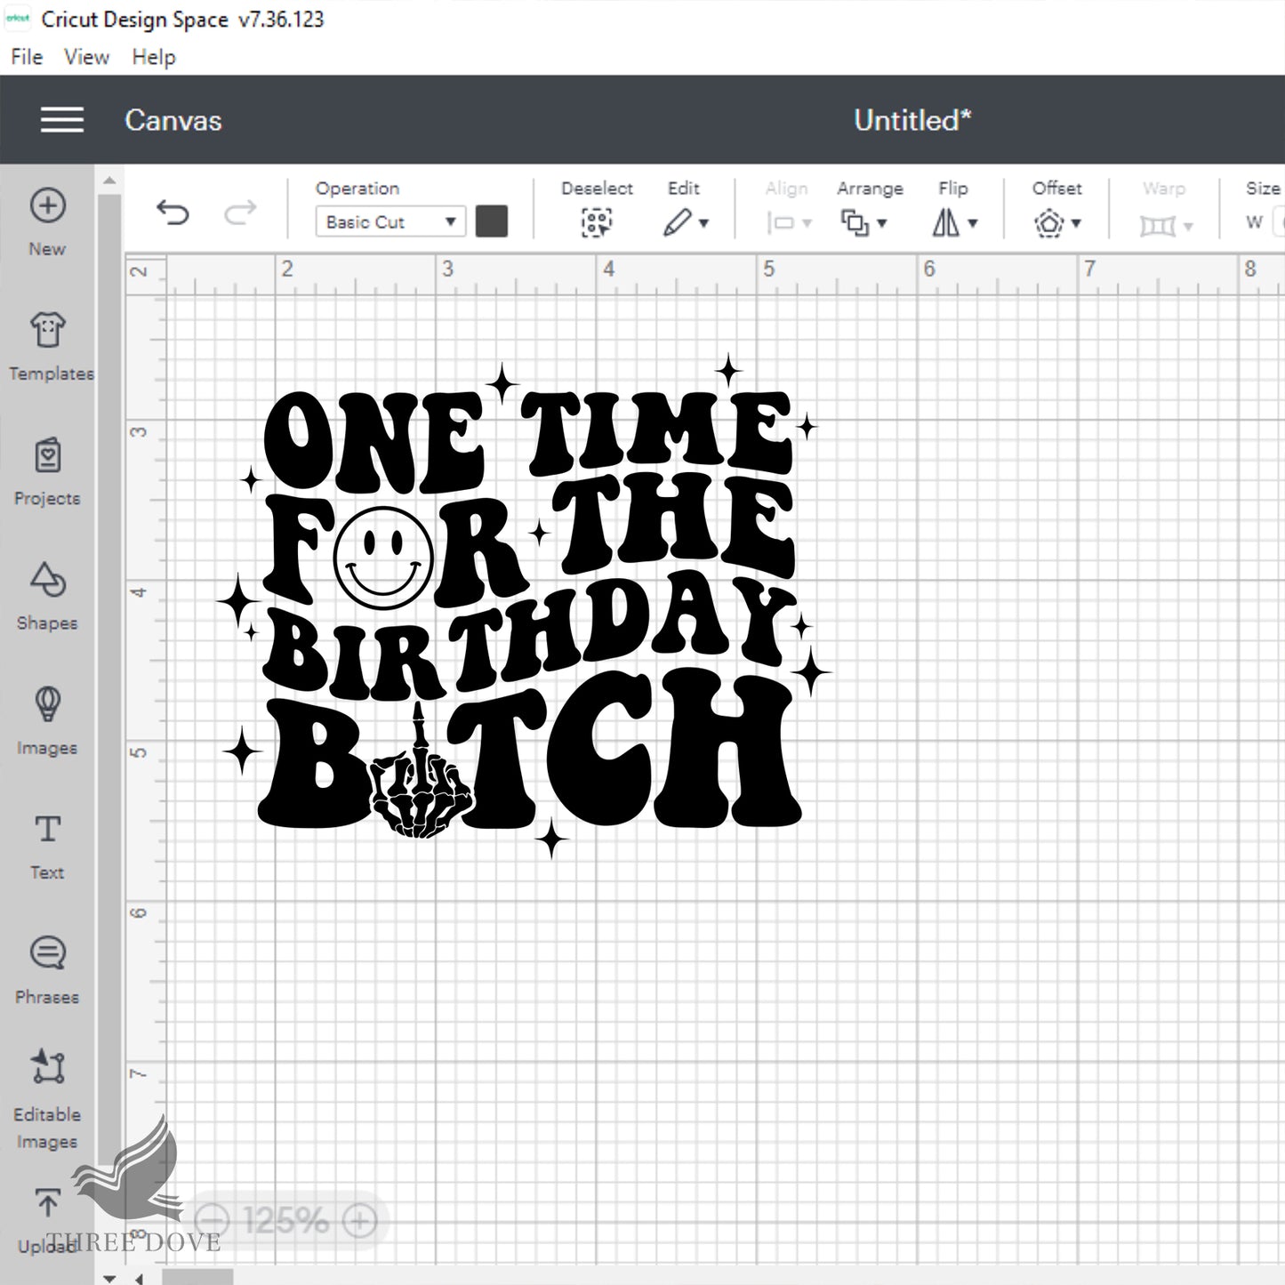Click the Size width W field
Image resolution: width=1285 pixels, height=1285 pixels.
tap(1281, 221)
